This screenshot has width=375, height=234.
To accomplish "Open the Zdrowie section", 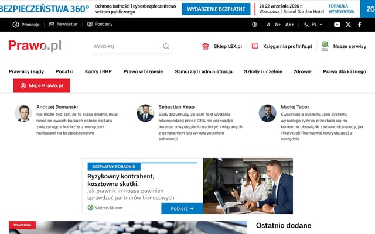I will pyautogui.click(x=302, y=71).
